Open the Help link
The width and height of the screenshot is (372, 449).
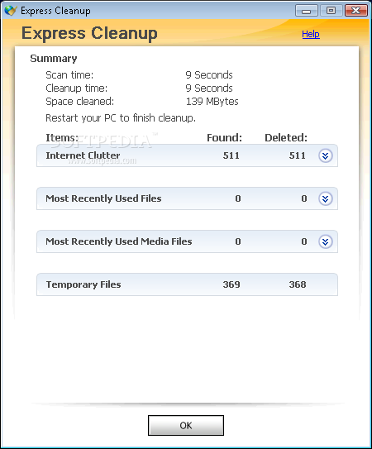[x=311, y=34]
